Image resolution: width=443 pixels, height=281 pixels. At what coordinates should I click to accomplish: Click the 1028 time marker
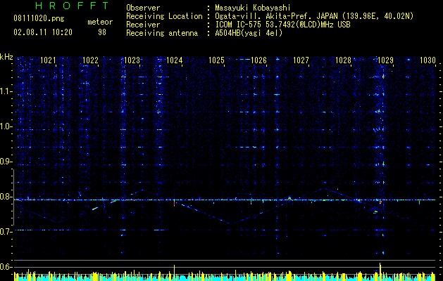(343, 60)
